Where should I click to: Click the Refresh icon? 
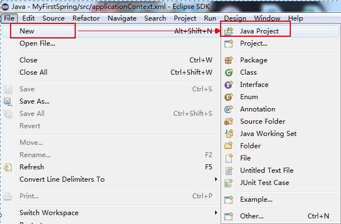[x=8, y=167]
